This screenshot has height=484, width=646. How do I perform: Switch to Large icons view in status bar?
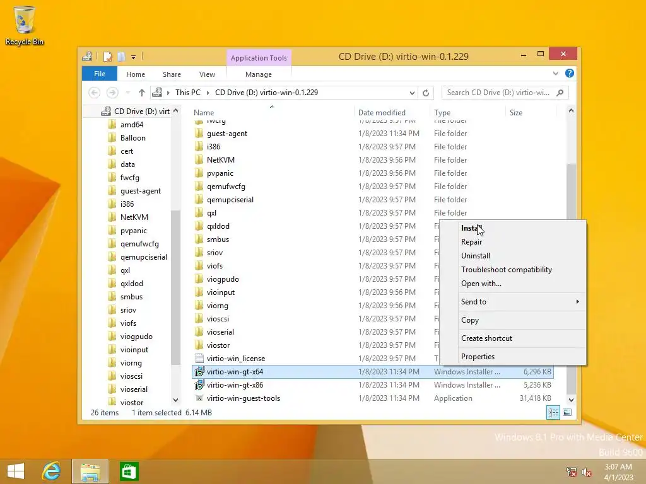coord(567,412)
